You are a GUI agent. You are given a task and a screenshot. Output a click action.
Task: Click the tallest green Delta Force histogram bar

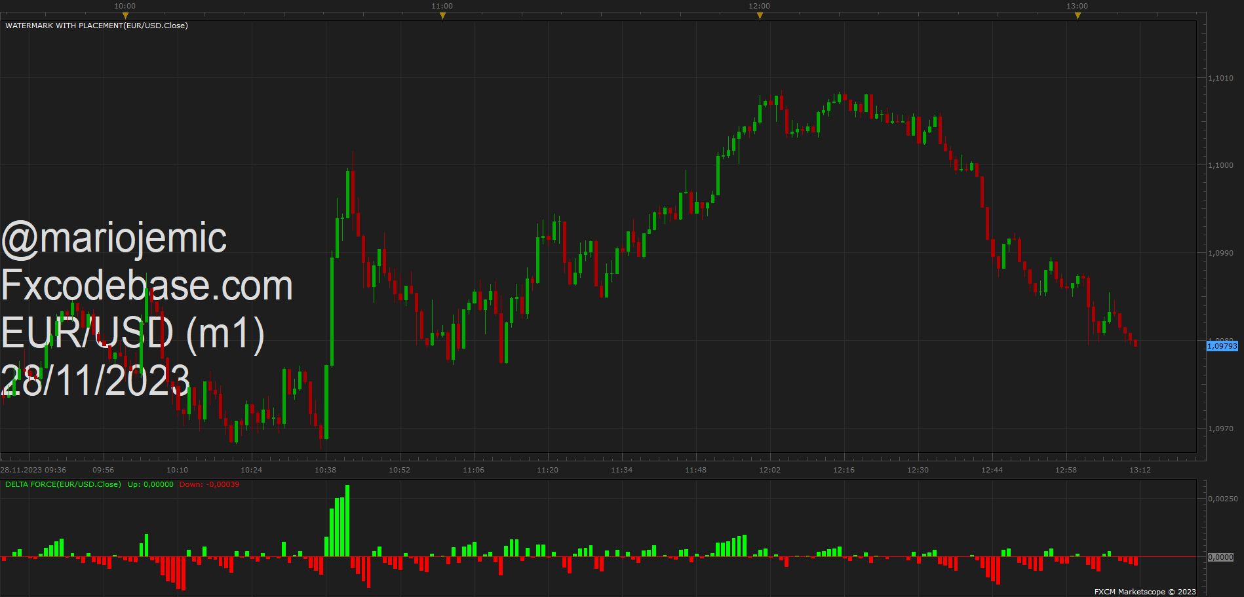pos(347,521)
